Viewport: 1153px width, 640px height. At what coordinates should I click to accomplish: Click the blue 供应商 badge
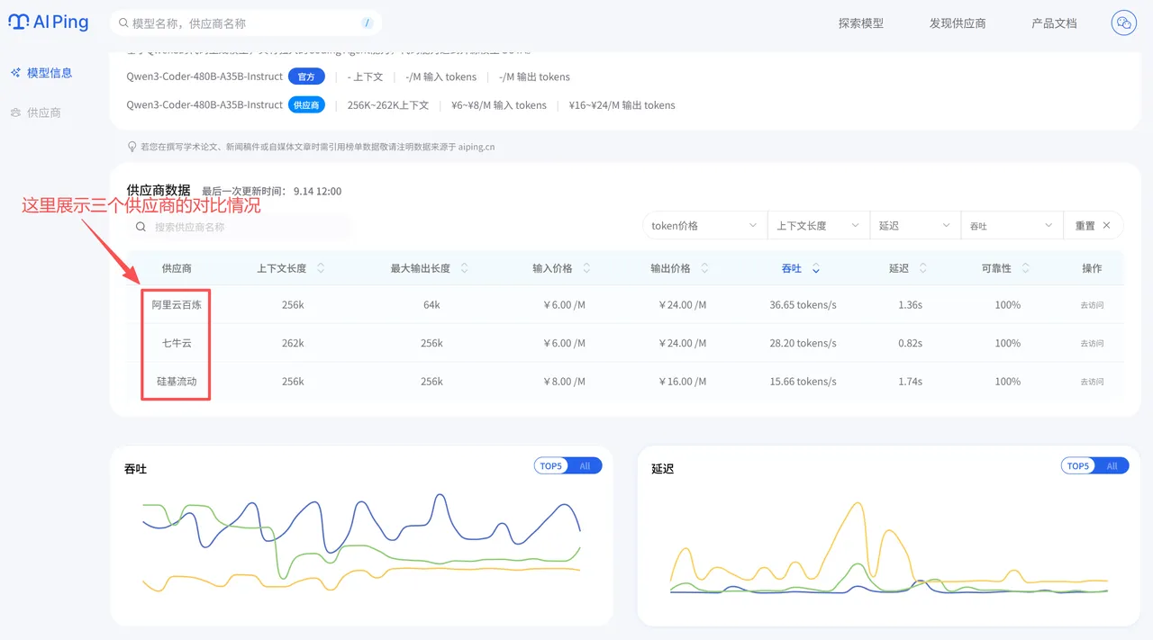tap(306, 104)
